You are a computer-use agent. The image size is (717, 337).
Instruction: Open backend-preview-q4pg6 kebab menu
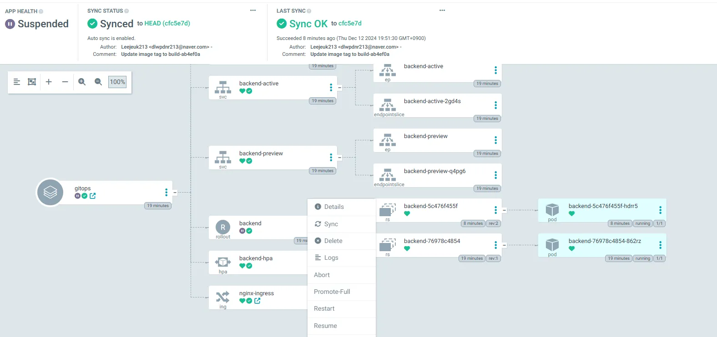pos(496,175)
